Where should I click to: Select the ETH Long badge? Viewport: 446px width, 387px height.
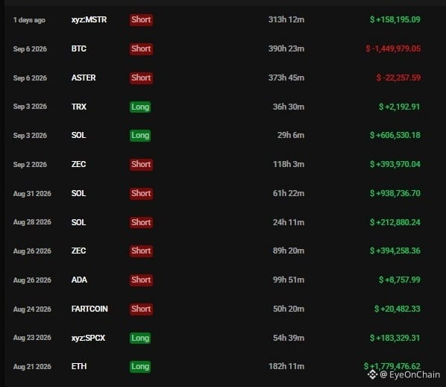[x=140, y=367]
